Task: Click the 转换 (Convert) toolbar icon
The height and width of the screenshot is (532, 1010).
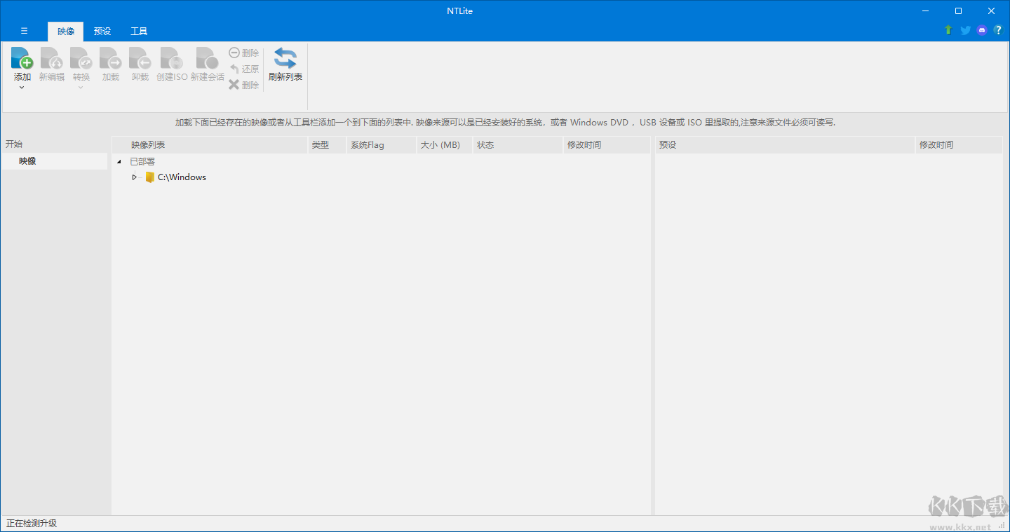Action: coord(81,59)
